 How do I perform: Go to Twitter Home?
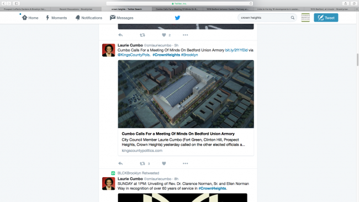pyautogui.click(x=30, y=18)
